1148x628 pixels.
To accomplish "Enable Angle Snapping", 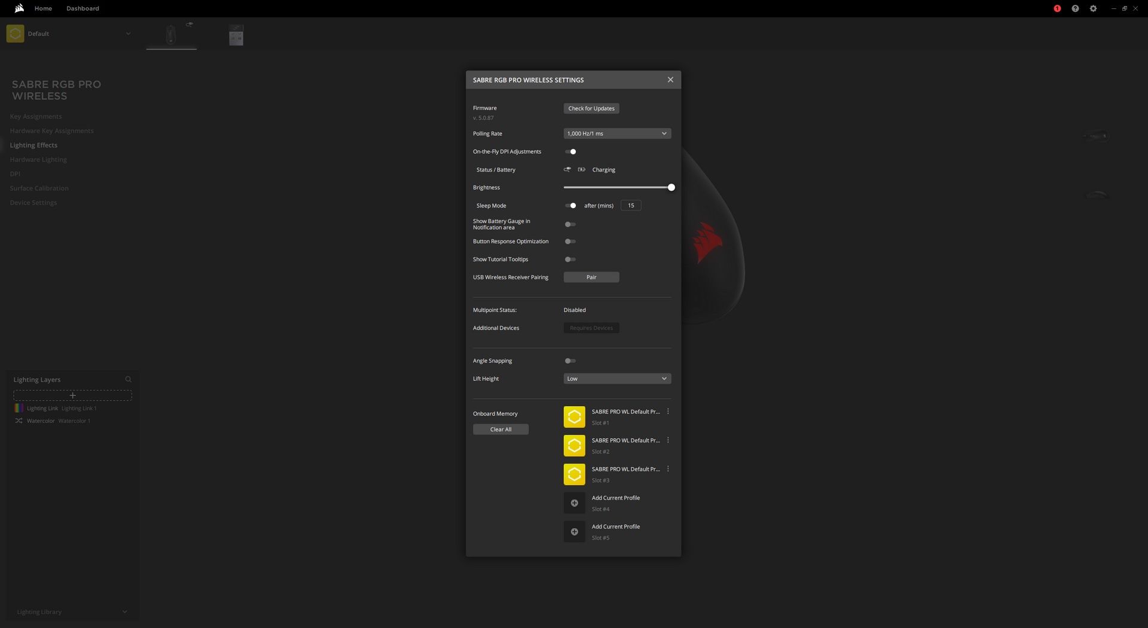I will click(x=570, y=361).
